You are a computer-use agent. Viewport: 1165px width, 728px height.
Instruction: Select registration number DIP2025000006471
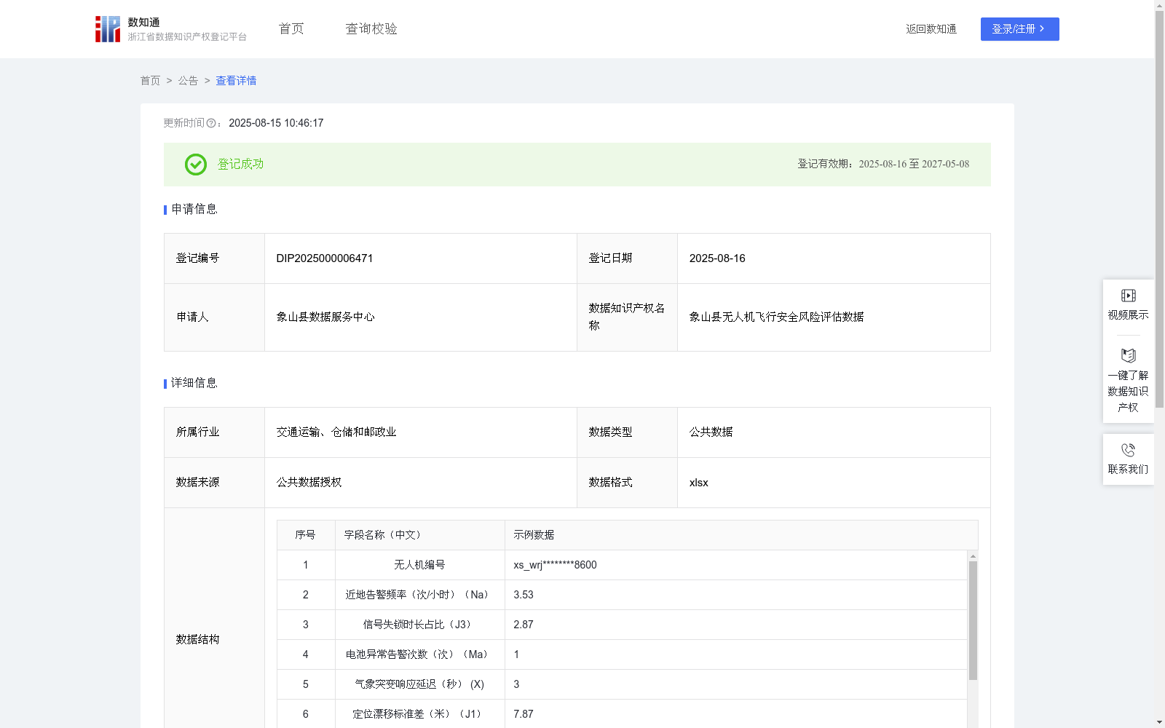pyautogui.click(x=325, y=258)
